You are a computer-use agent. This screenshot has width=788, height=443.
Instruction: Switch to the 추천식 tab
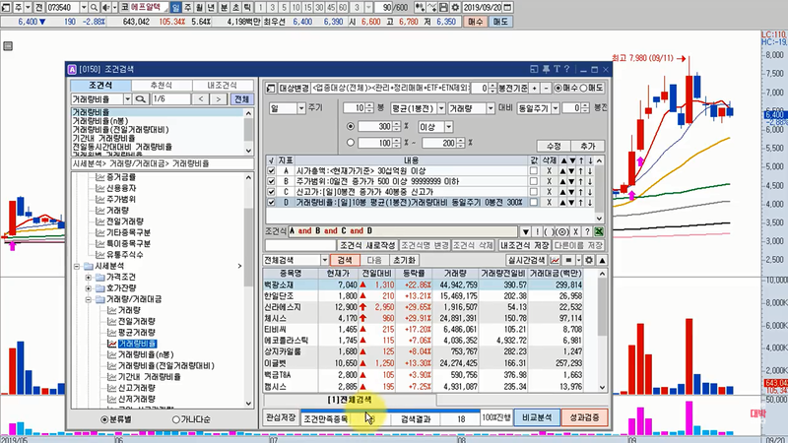162,86
